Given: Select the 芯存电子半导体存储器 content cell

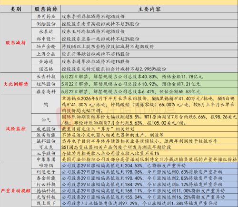Looking at the screenshot, I should [x=149, y=141].
